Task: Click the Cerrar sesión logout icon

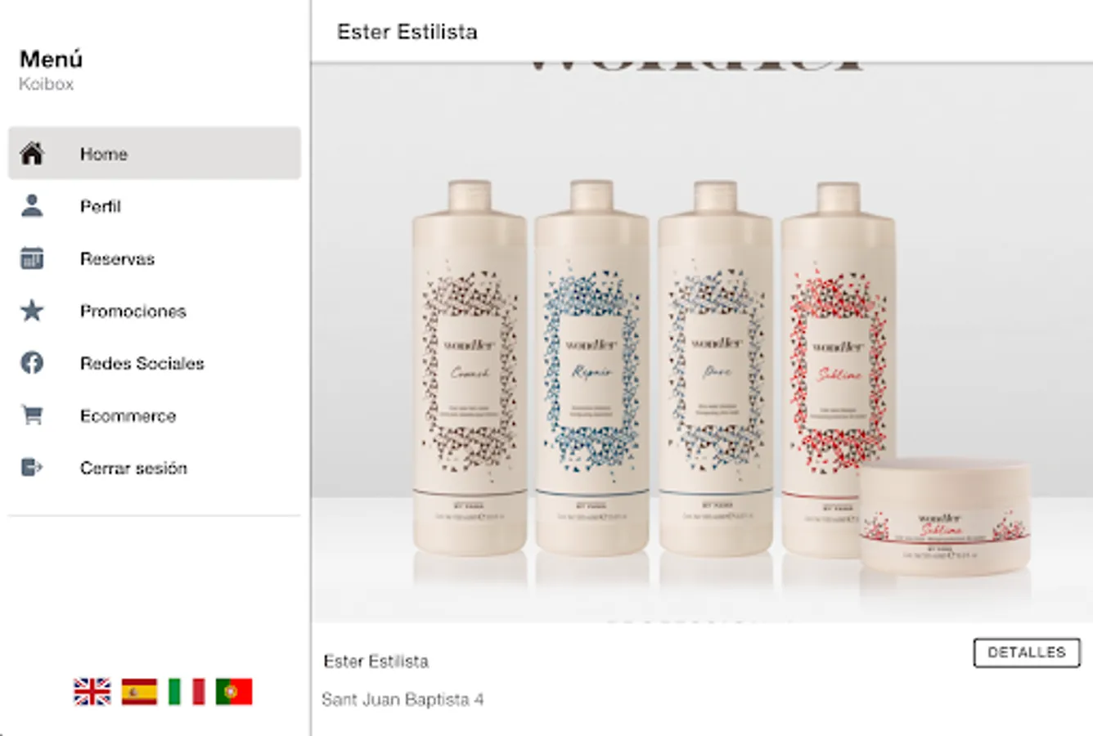Action: 32,467
